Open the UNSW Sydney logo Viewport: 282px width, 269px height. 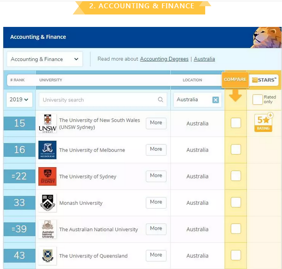coord(47,123)
